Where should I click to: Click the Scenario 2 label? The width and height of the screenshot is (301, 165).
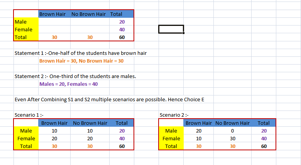pos(174,115)
